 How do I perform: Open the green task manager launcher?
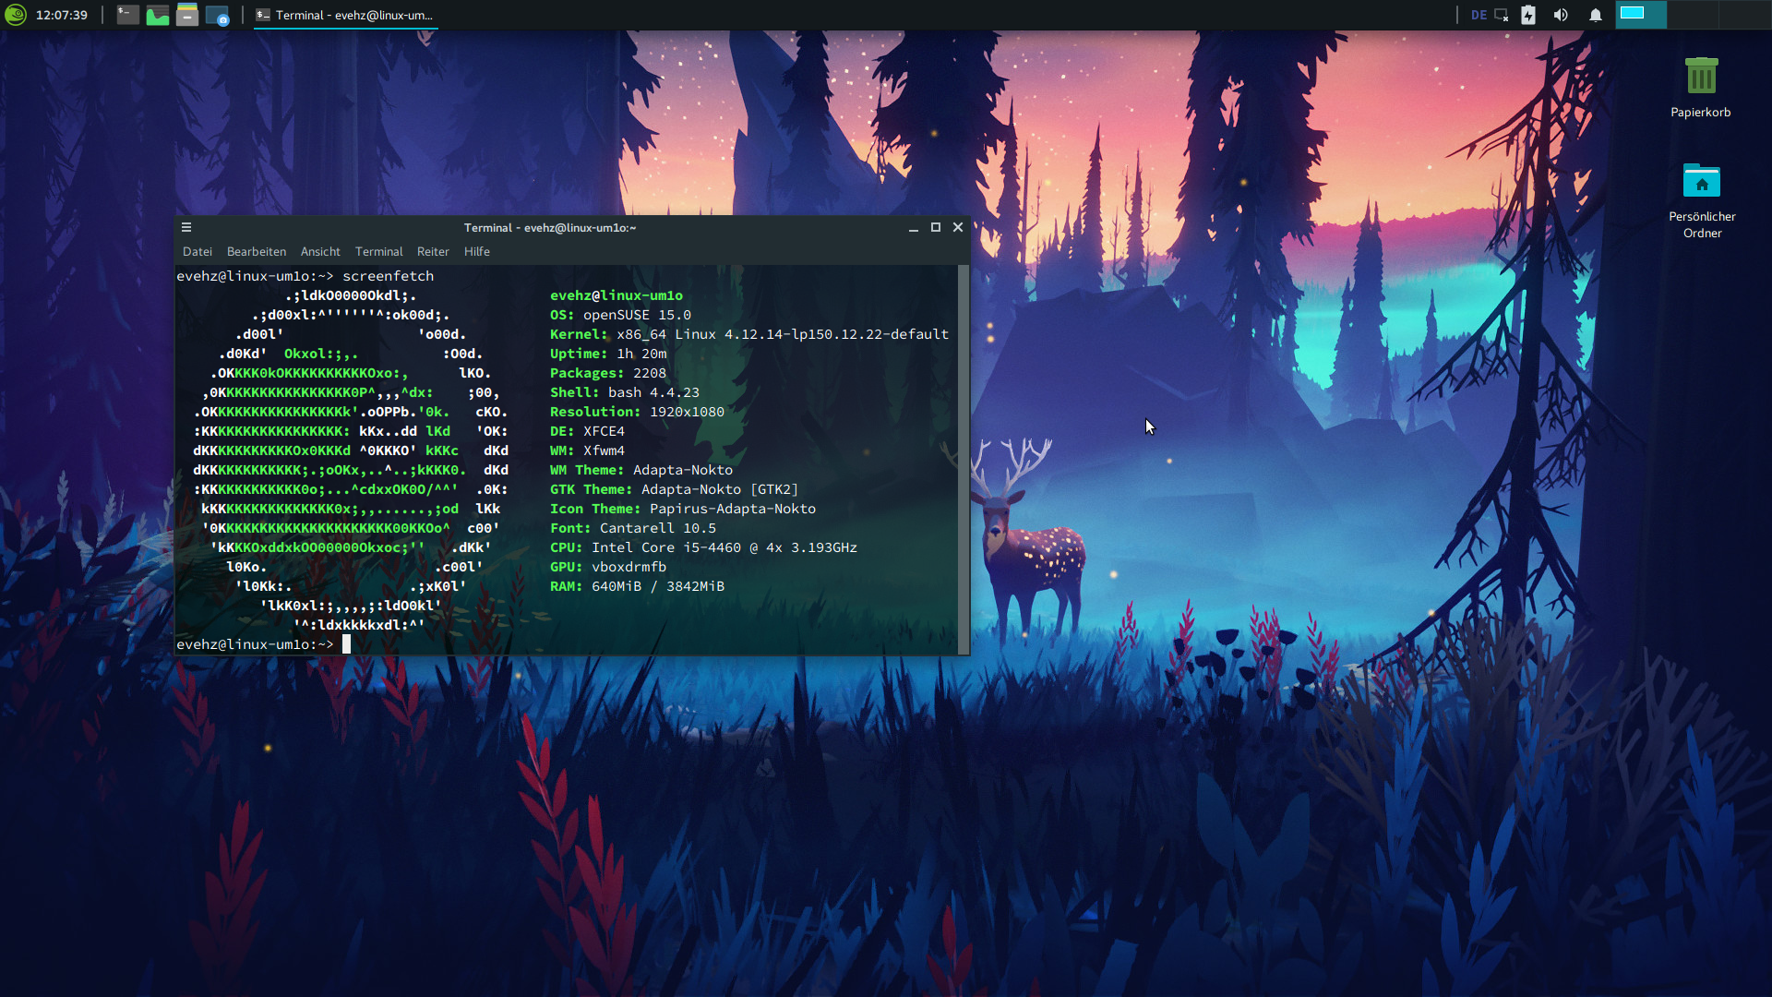tap(158, 15)
